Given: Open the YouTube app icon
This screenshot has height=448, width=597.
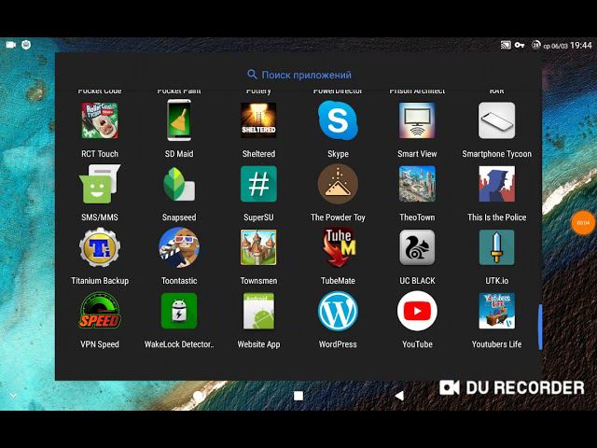Looking at the screenshot, I should coord(417,311).
